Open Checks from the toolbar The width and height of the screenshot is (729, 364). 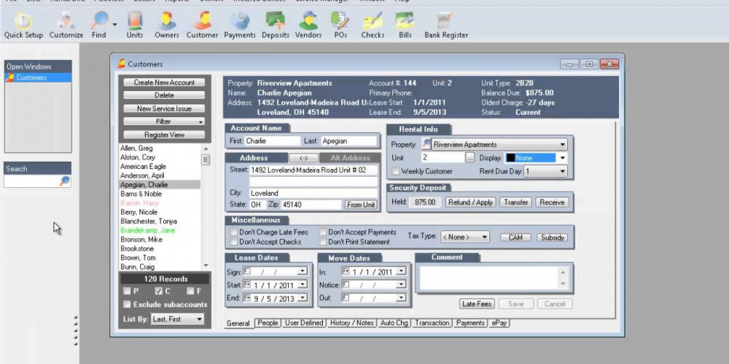373,25
